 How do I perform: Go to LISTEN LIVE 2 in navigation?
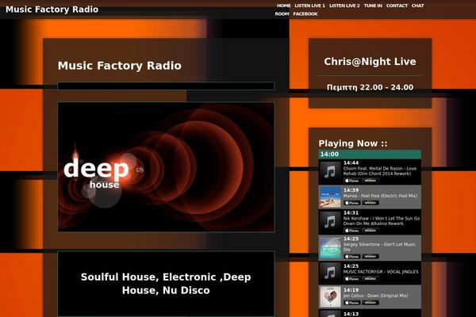pos(344,6)
